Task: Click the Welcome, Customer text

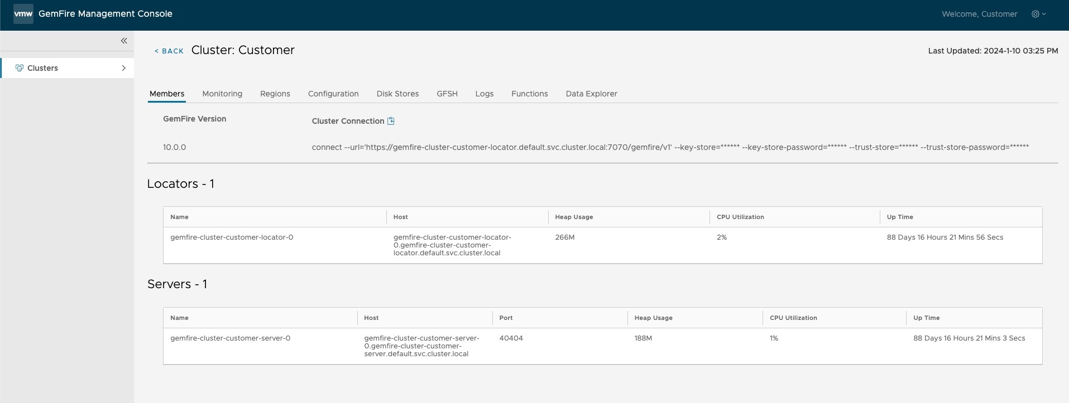Action: point(980,14)
